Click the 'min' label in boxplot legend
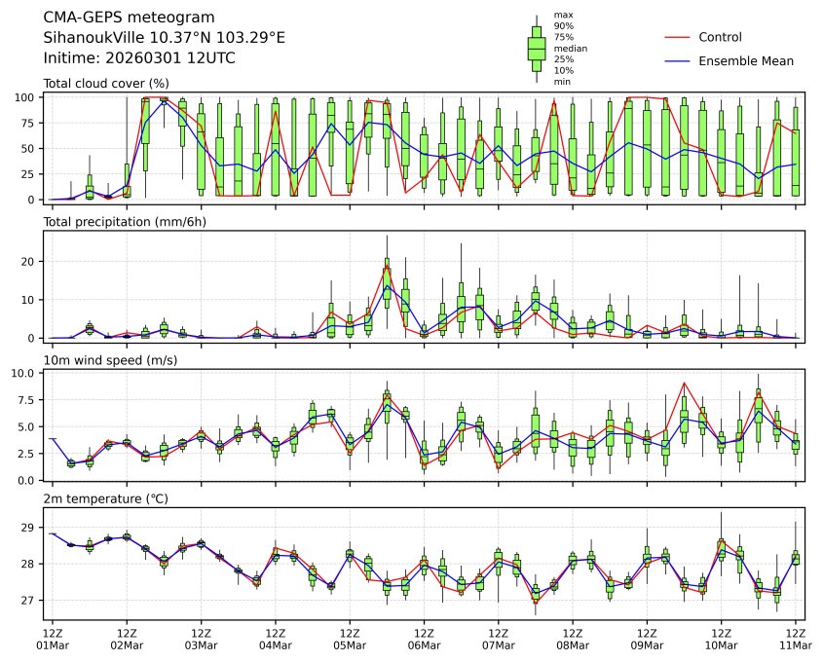 point(562,82)
